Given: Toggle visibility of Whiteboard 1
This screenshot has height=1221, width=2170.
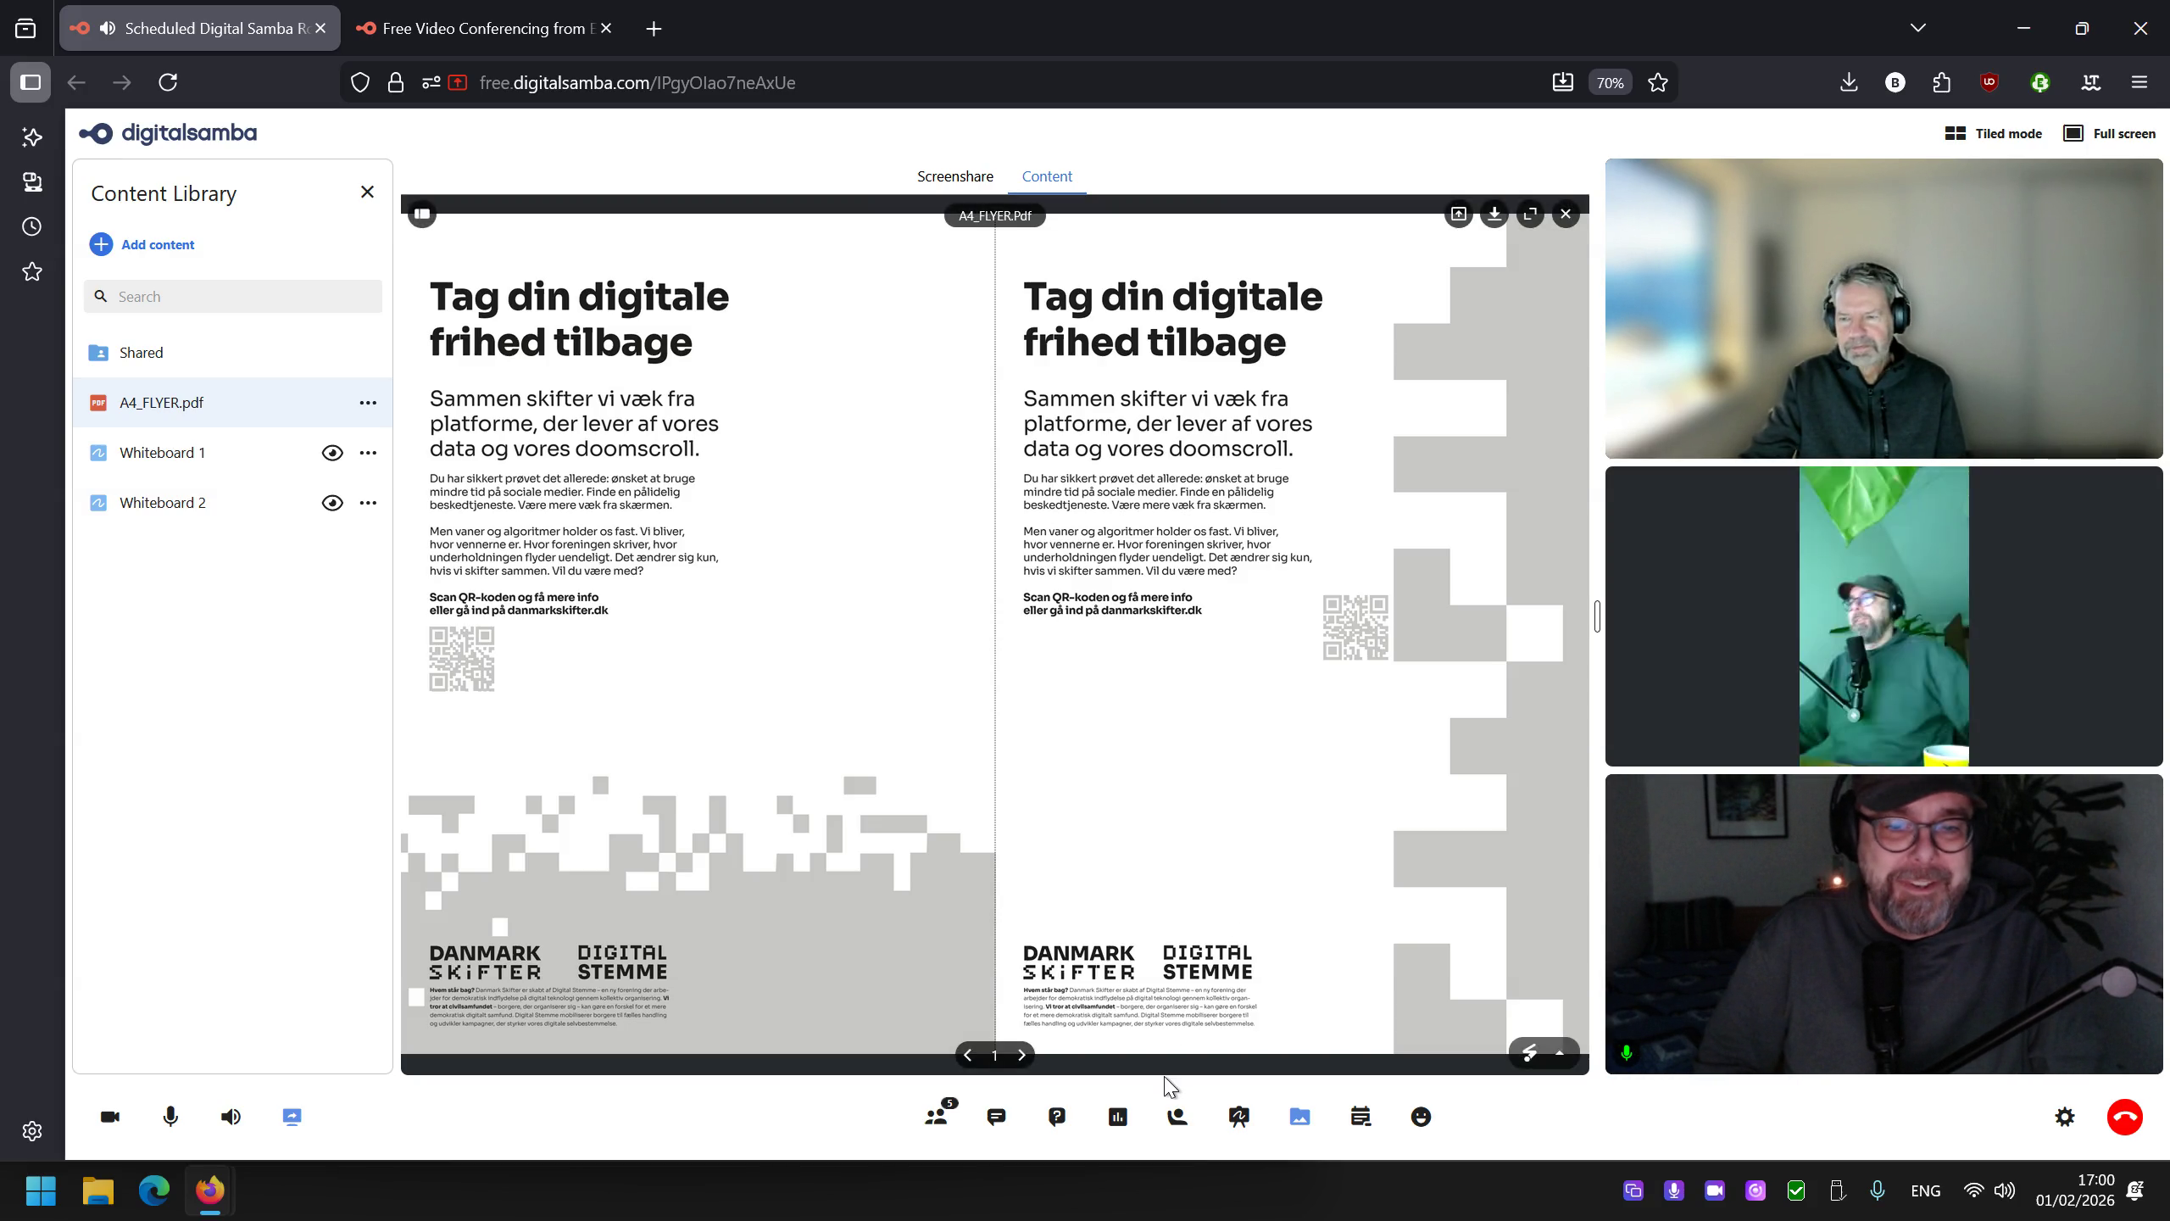Looking at the screenshot, I should pos(332,453).
